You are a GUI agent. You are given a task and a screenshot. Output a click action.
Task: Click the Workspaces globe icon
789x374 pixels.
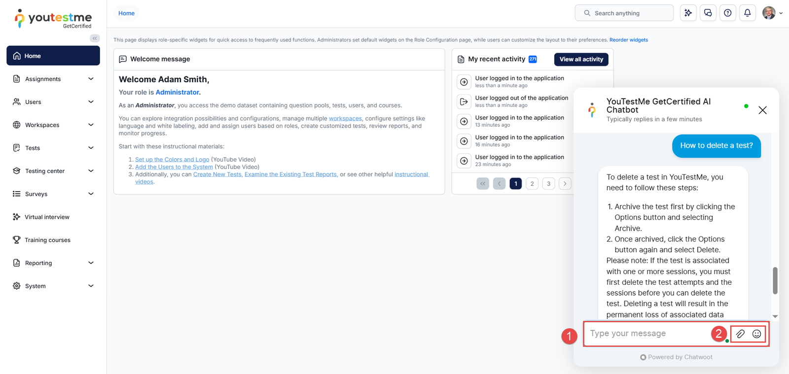coord(17,125)
